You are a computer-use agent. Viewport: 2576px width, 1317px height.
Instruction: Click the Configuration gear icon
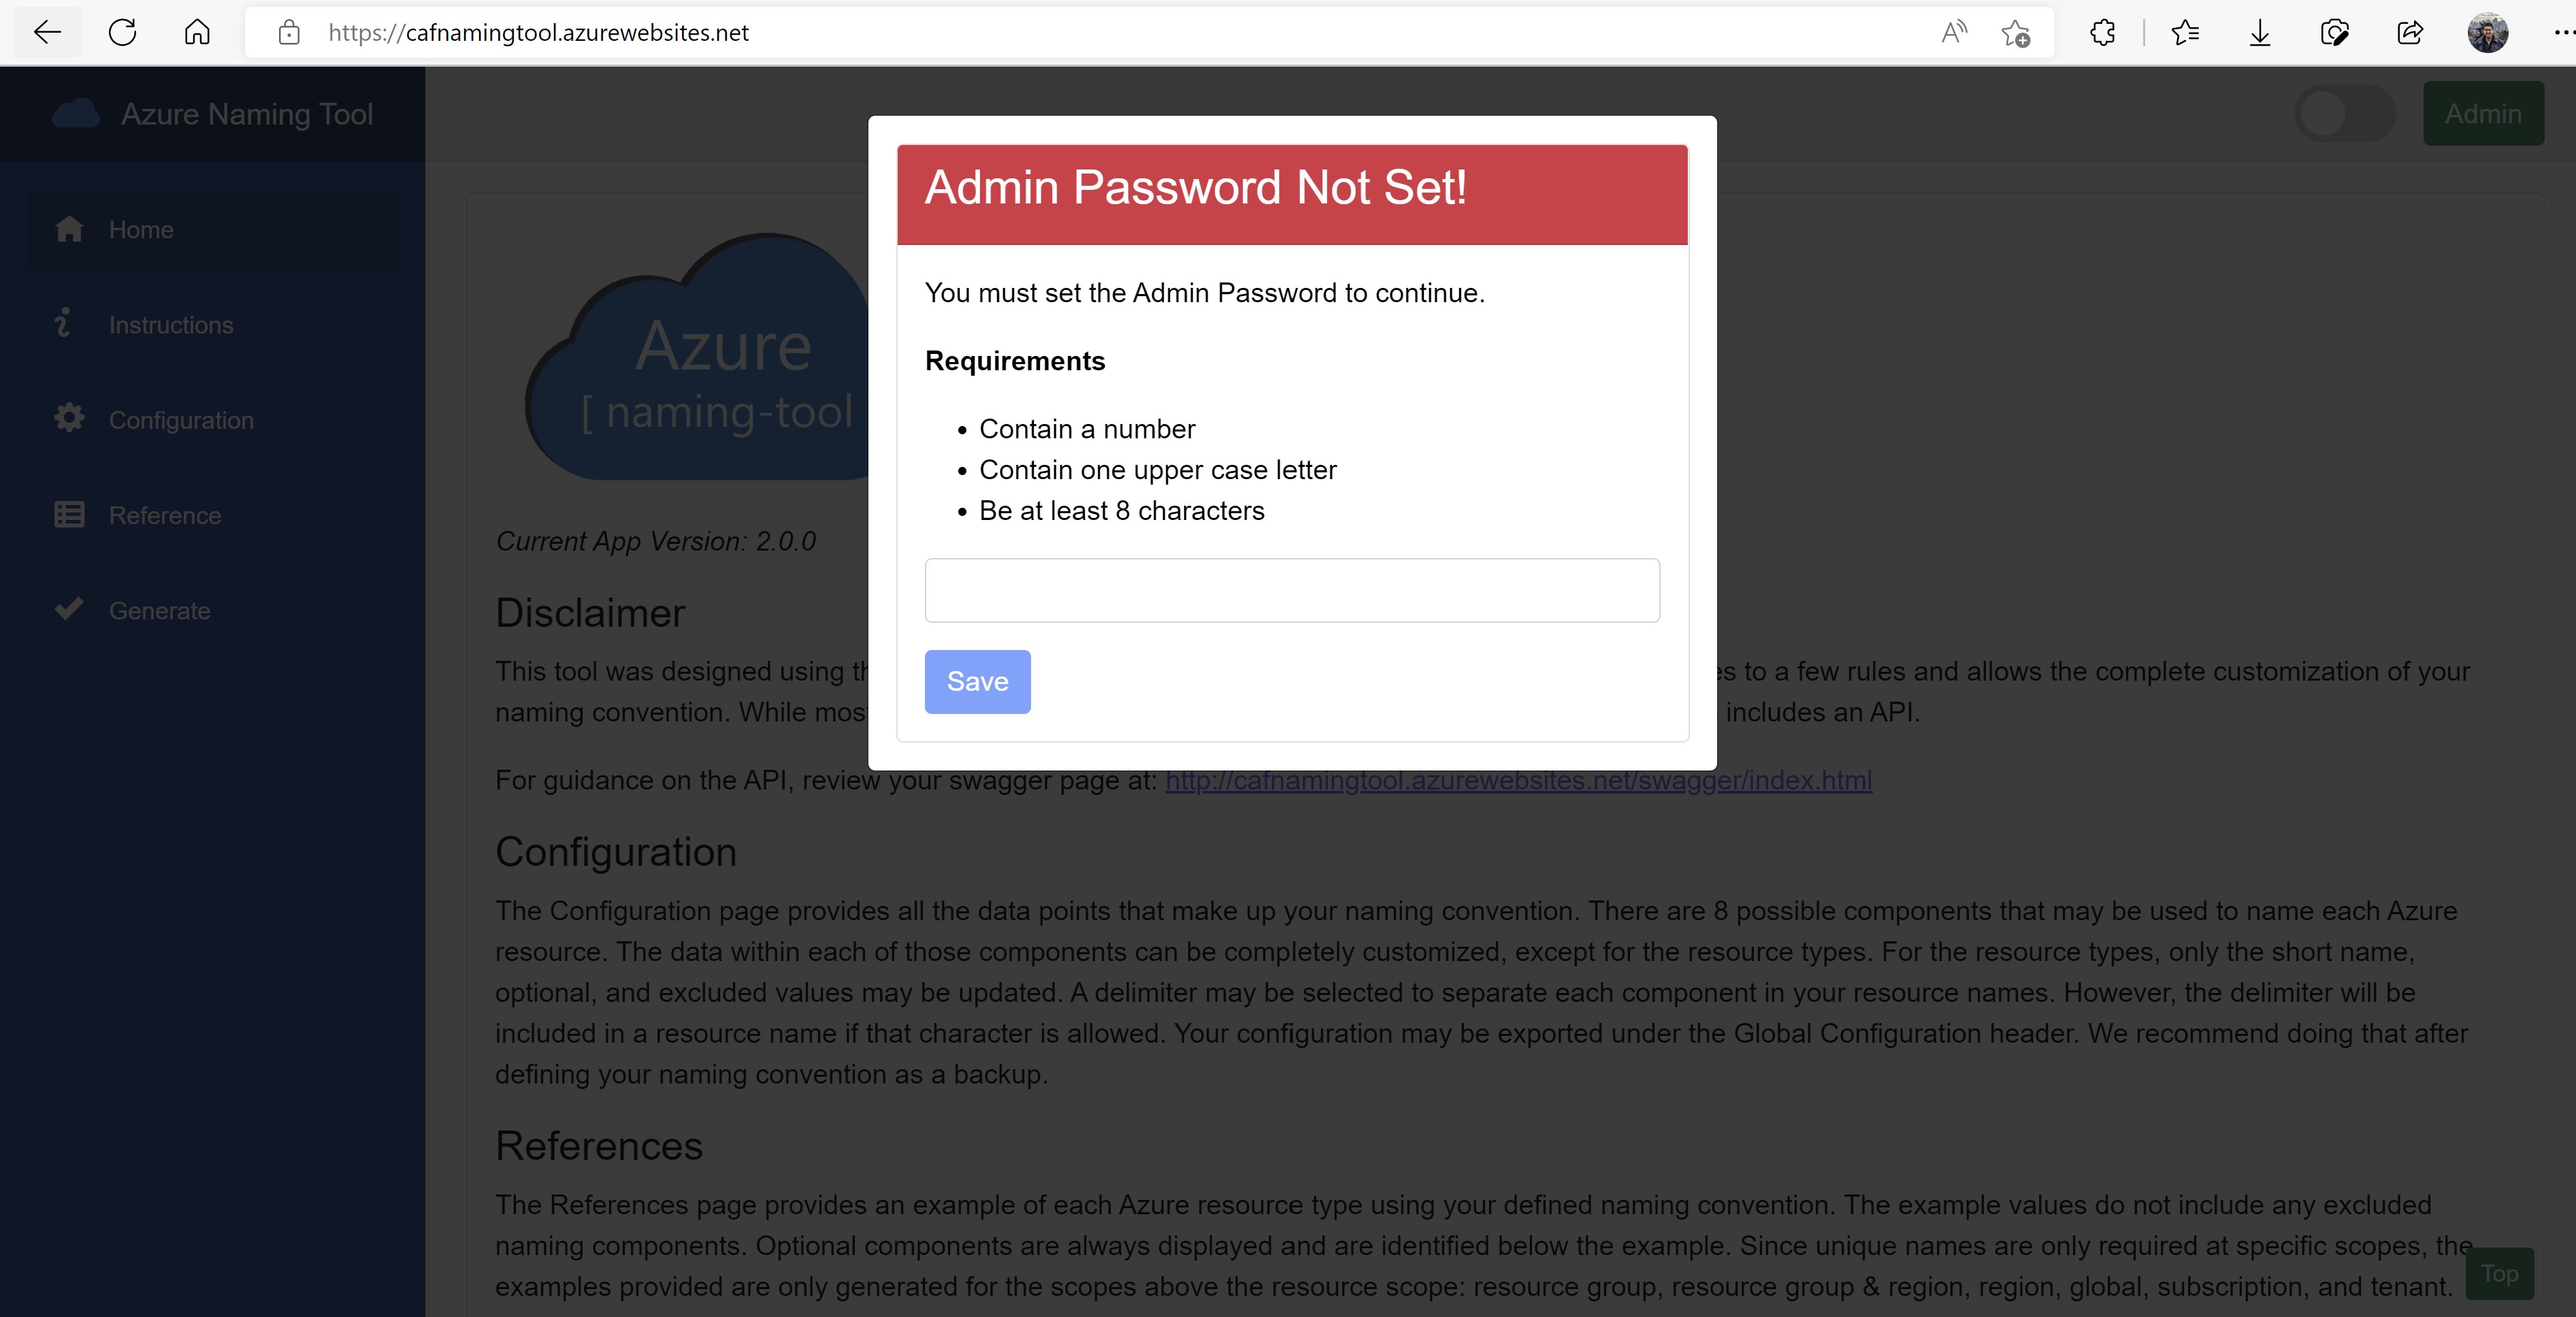tap(69, 419)
